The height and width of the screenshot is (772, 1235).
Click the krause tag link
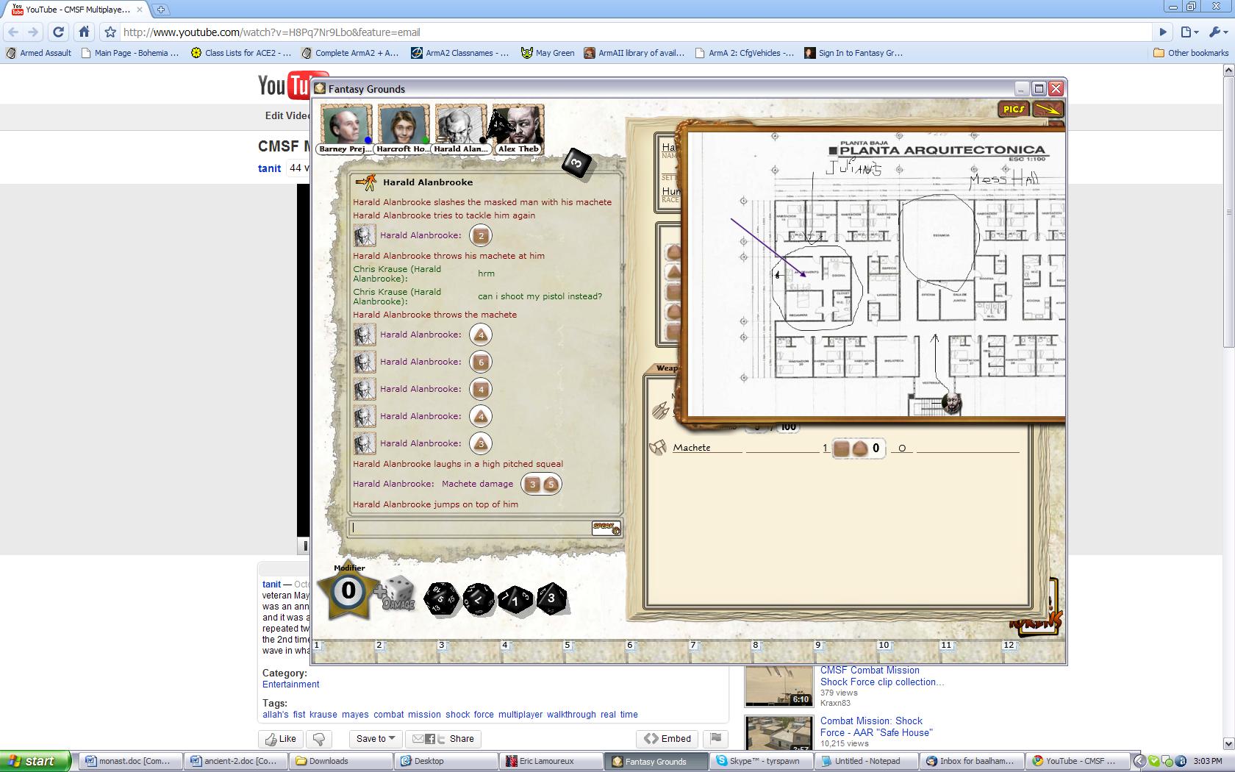point(323,714)
